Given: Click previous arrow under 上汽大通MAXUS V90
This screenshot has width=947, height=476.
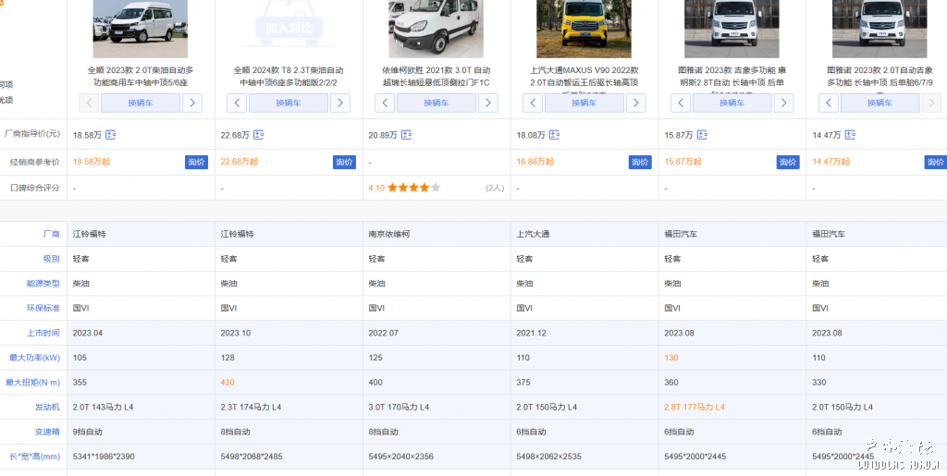Looking at the screenshot, I should 533,104.
